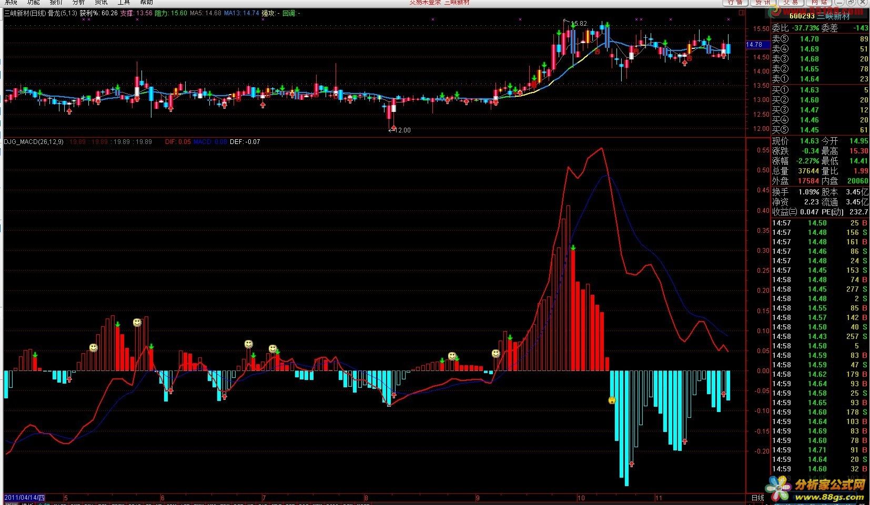Click the rightmost red up arrow in MACD panel
870x505 pixels.
[724, 394]
